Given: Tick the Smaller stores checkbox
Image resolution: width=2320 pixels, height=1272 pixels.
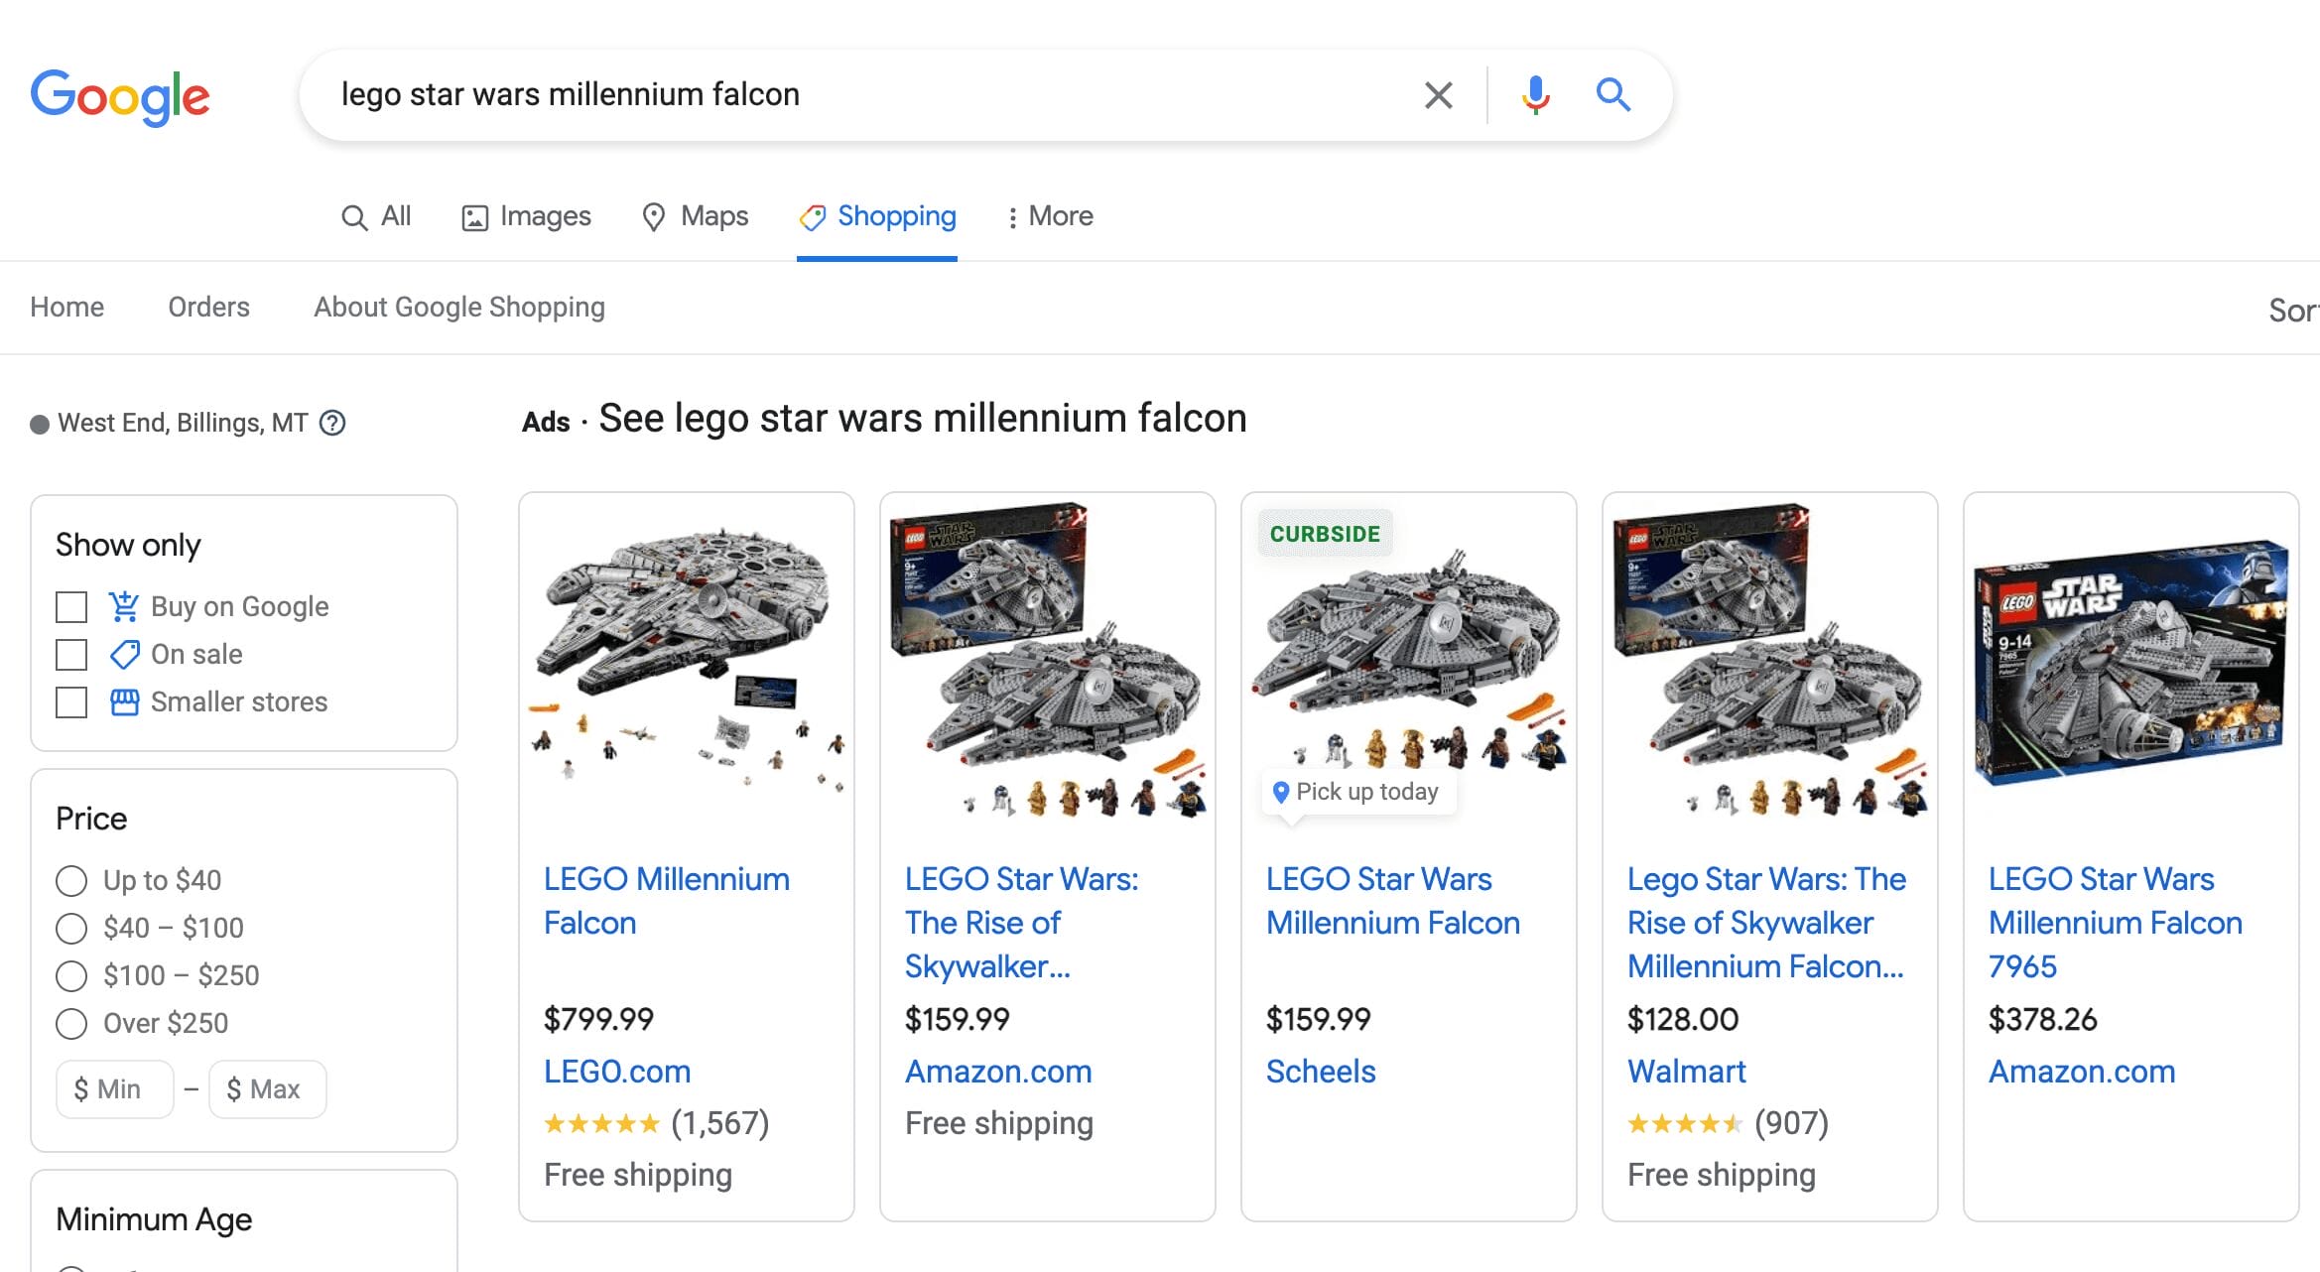Looking at the screenshot, I should 71,702.
